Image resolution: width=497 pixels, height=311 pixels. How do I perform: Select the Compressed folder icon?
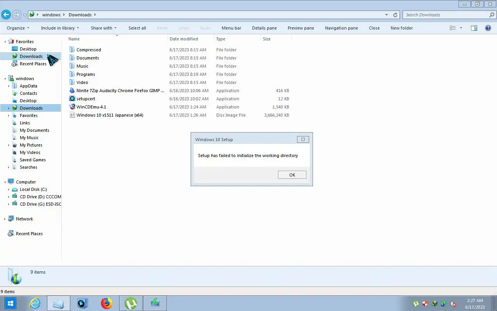point(72,49)
